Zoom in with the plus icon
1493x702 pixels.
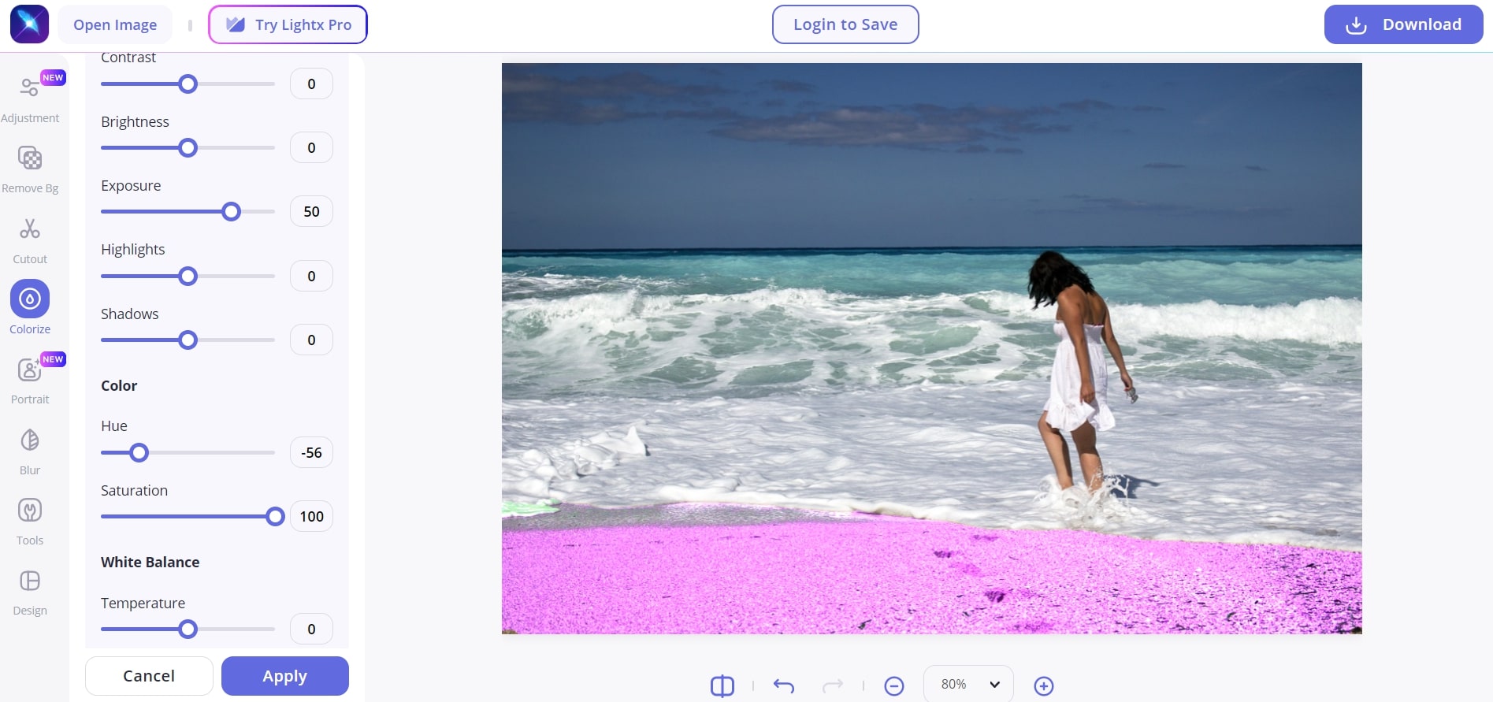click(x=1043, y=685)
